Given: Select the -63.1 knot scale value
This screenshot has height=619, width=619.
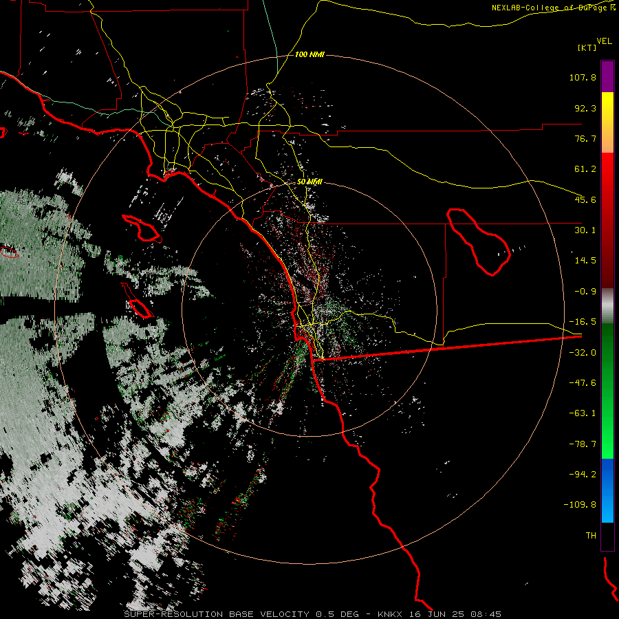Looking at the screenshot, I should tap(583, 413).
